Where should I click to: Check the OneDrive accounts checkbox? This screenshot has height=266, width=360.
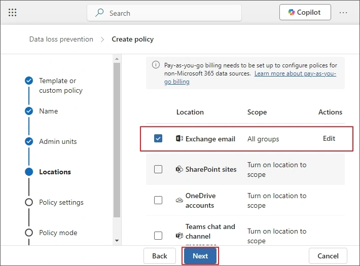(158, 200)
